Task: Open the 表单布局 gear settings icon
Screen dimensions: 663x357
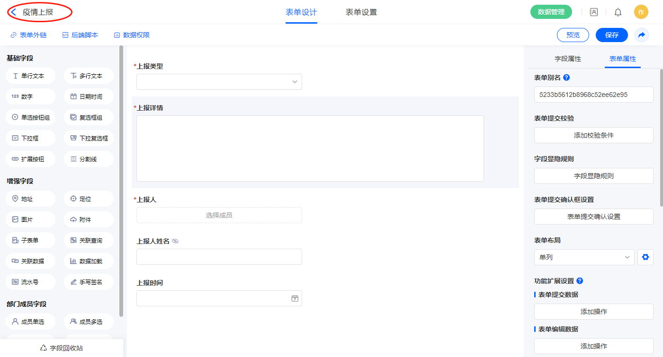Action: coord(645,257)
